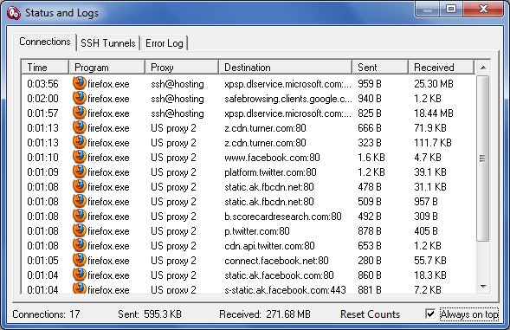Image resolution: width=510 pixels, height=330 pixels.
Task: Click the p.twitter.com:80 destination
Action: [x=257, y=231]
